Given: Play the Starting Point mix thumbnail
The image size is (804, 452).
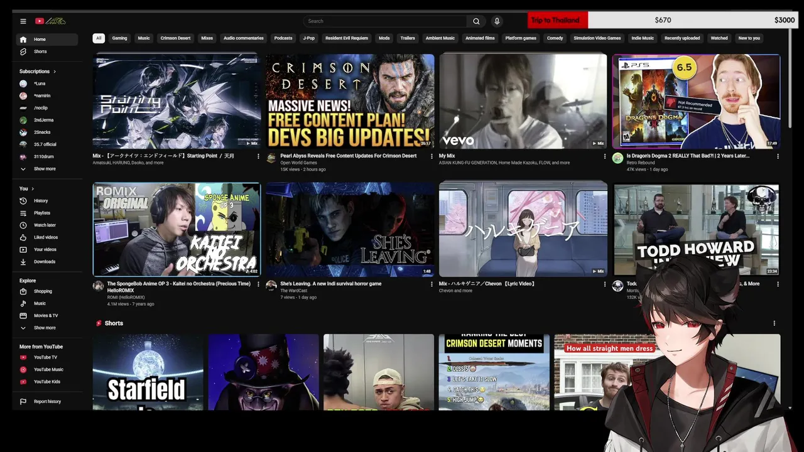Looking at the screenshot, I should (x=177, y=101).
